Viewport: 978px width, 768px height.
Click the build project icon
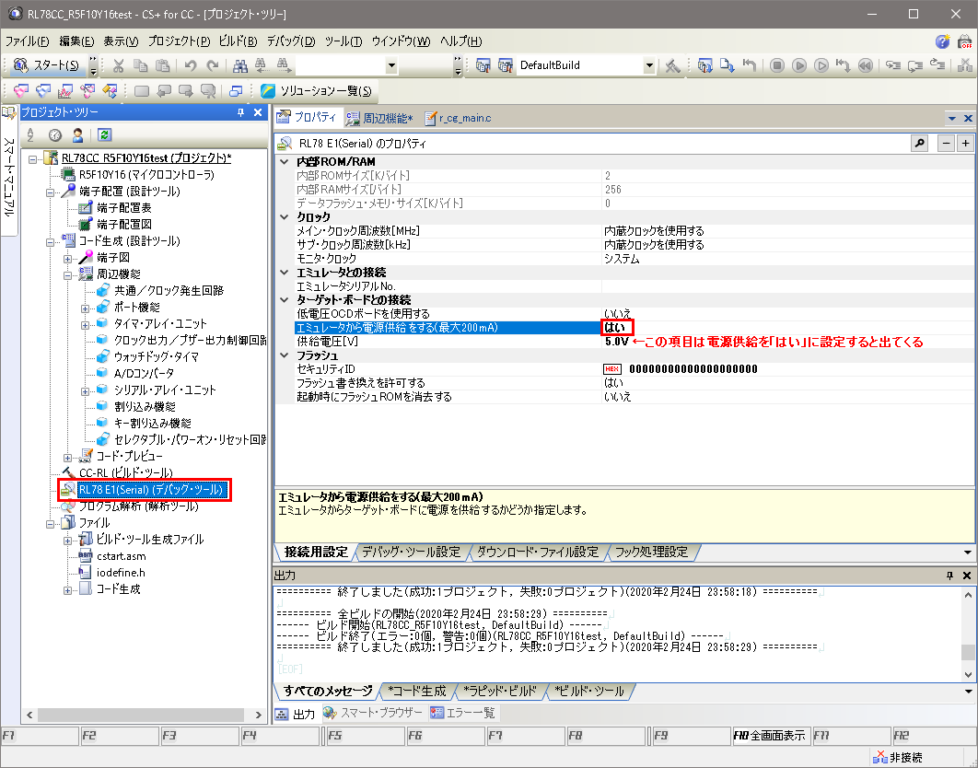(483, 65)
